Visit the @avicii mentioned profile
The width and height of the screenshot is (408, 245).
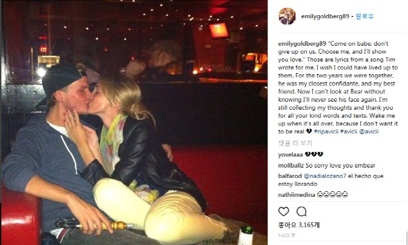point(368,132)
